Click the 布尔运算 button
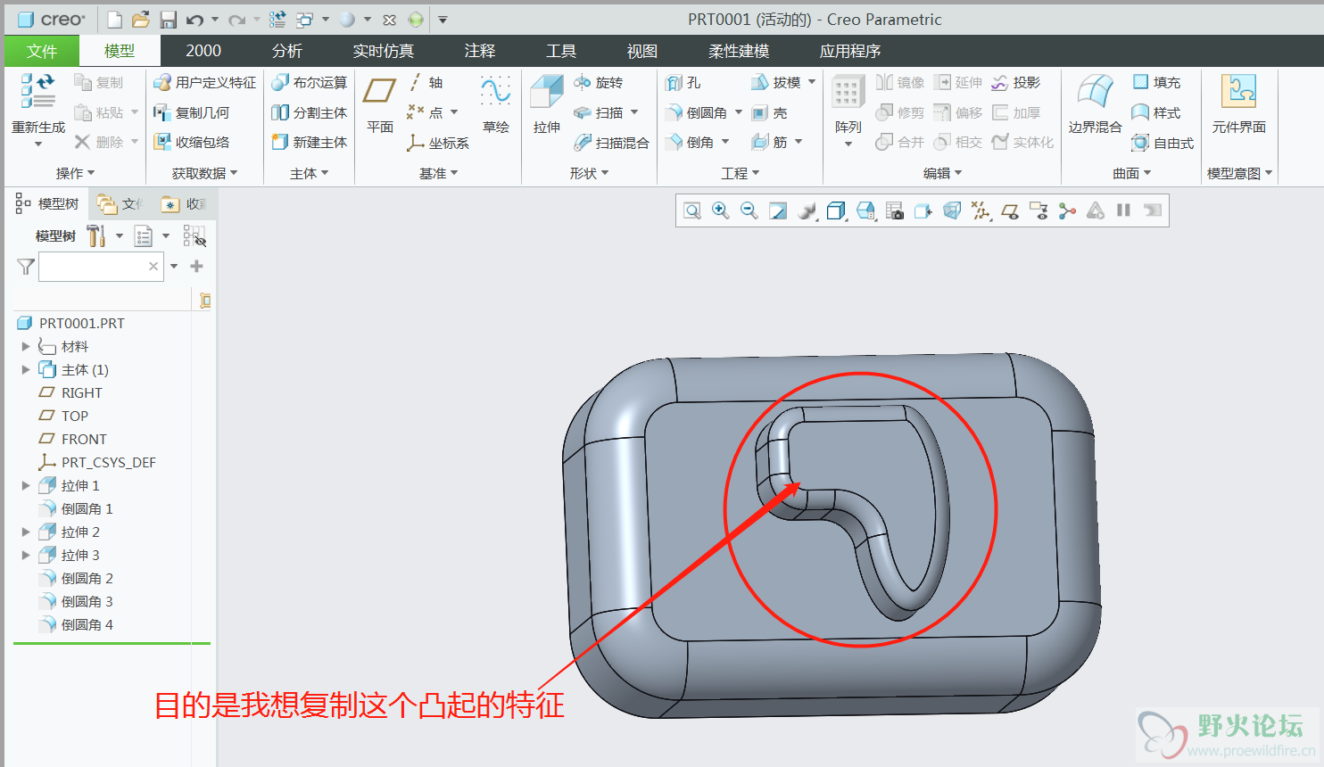 (x=310, y=83)
